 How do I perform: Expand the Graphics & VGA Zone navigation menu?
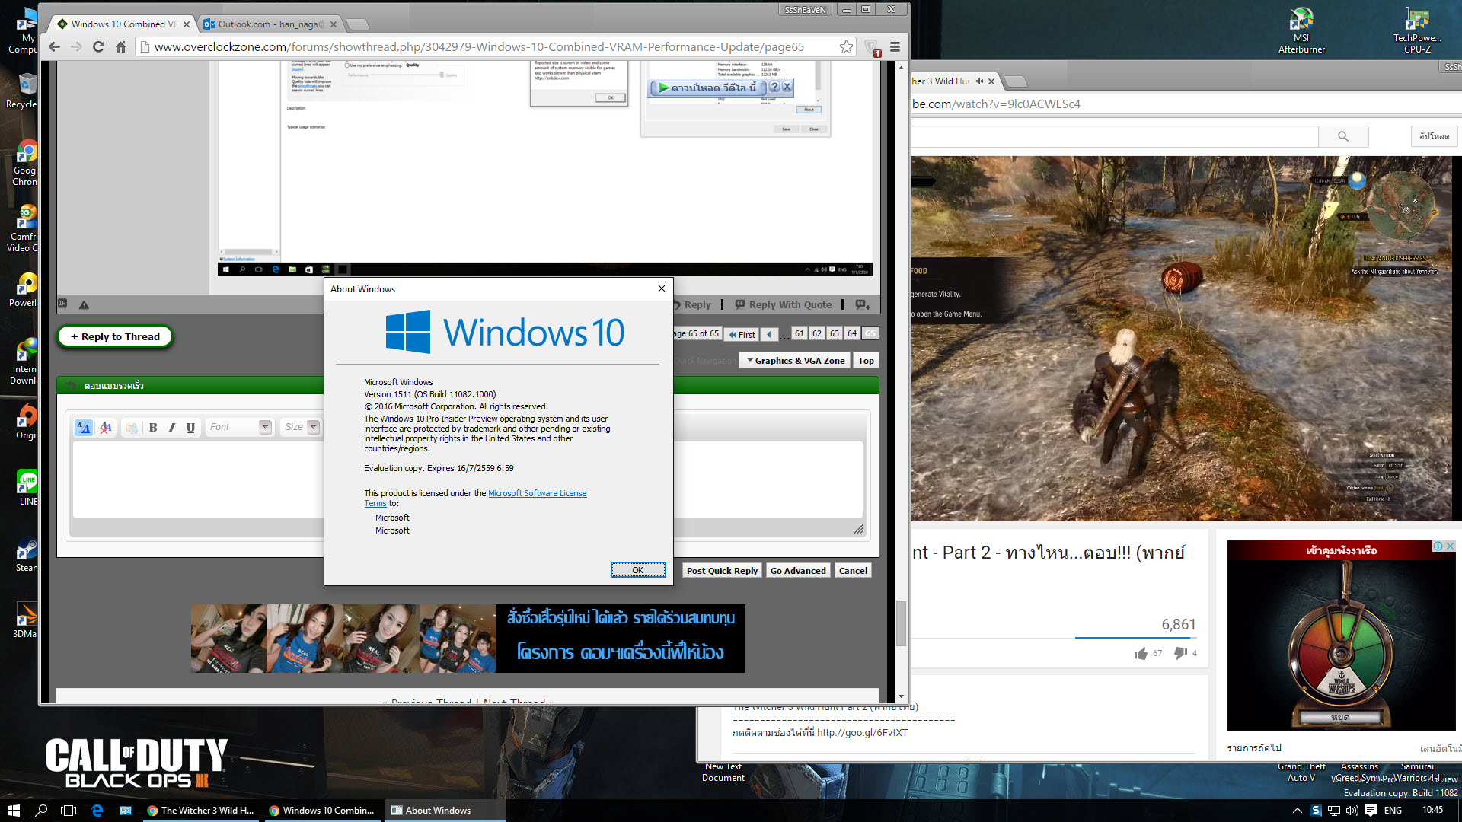795,361
